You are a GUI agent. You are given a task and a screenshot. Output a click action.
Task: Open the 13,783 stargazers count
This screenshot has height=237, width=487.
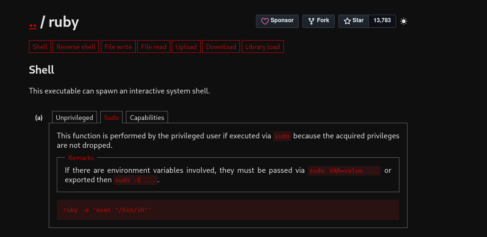[382, 21]
